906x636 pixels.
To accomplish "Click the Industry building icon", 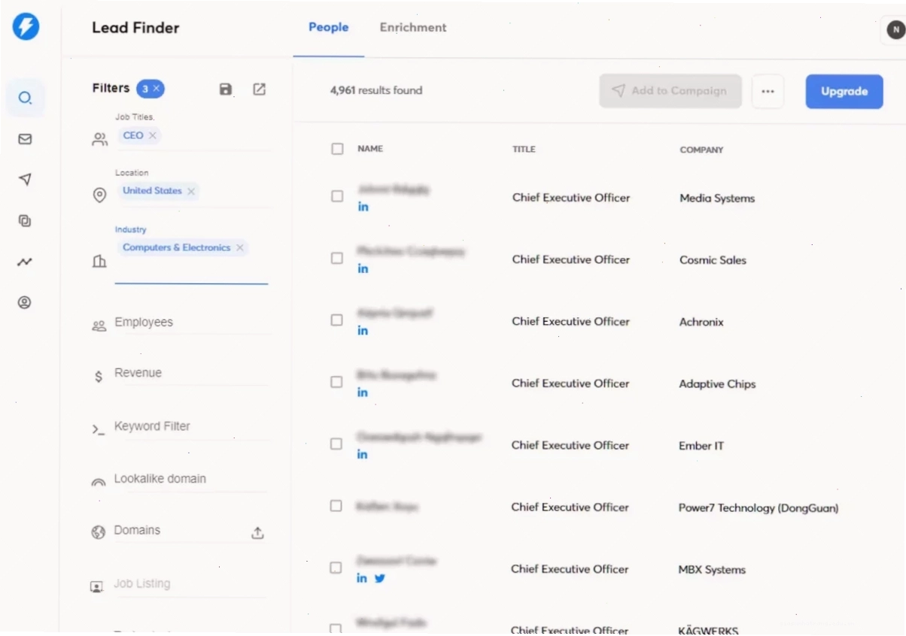I will [x=99, y=262].
